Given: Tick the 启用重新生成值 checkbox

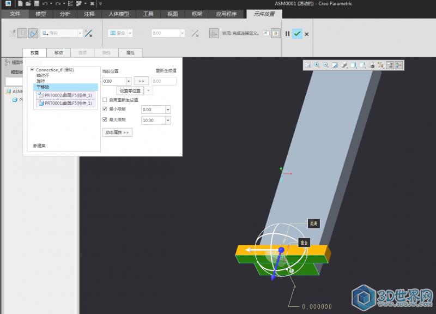Looking at the screenshot, I should [105, 100].
